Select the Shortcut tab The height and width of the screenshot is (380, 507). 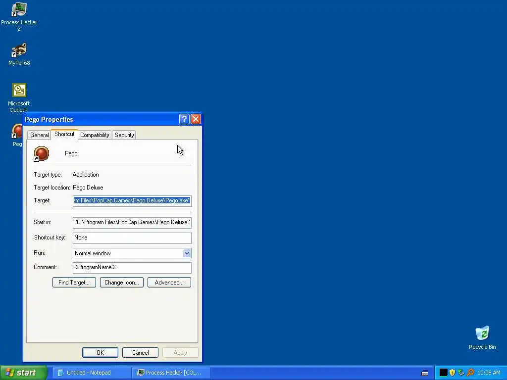point(64,134)
